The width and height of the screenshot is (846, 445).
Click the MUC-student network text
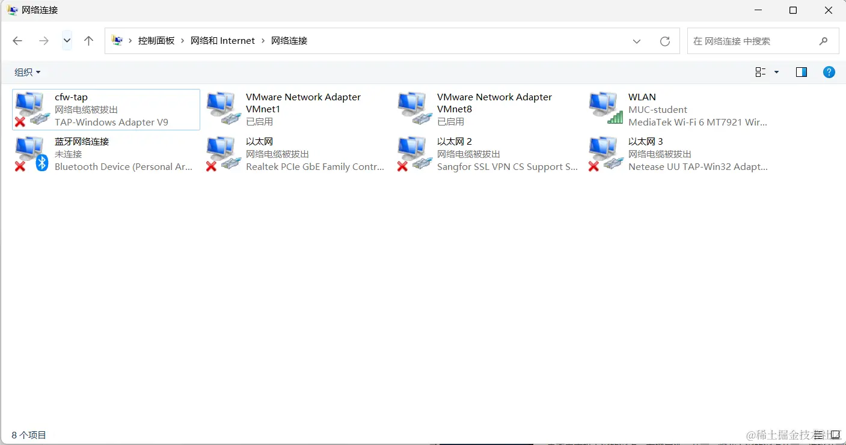[x=658, y=109]
